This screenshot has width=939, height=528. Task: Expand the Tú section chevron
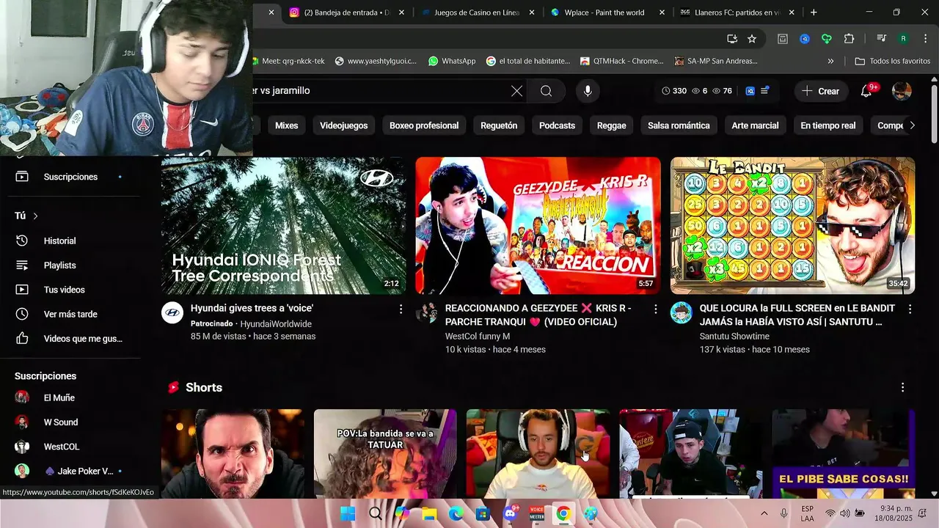35,216
